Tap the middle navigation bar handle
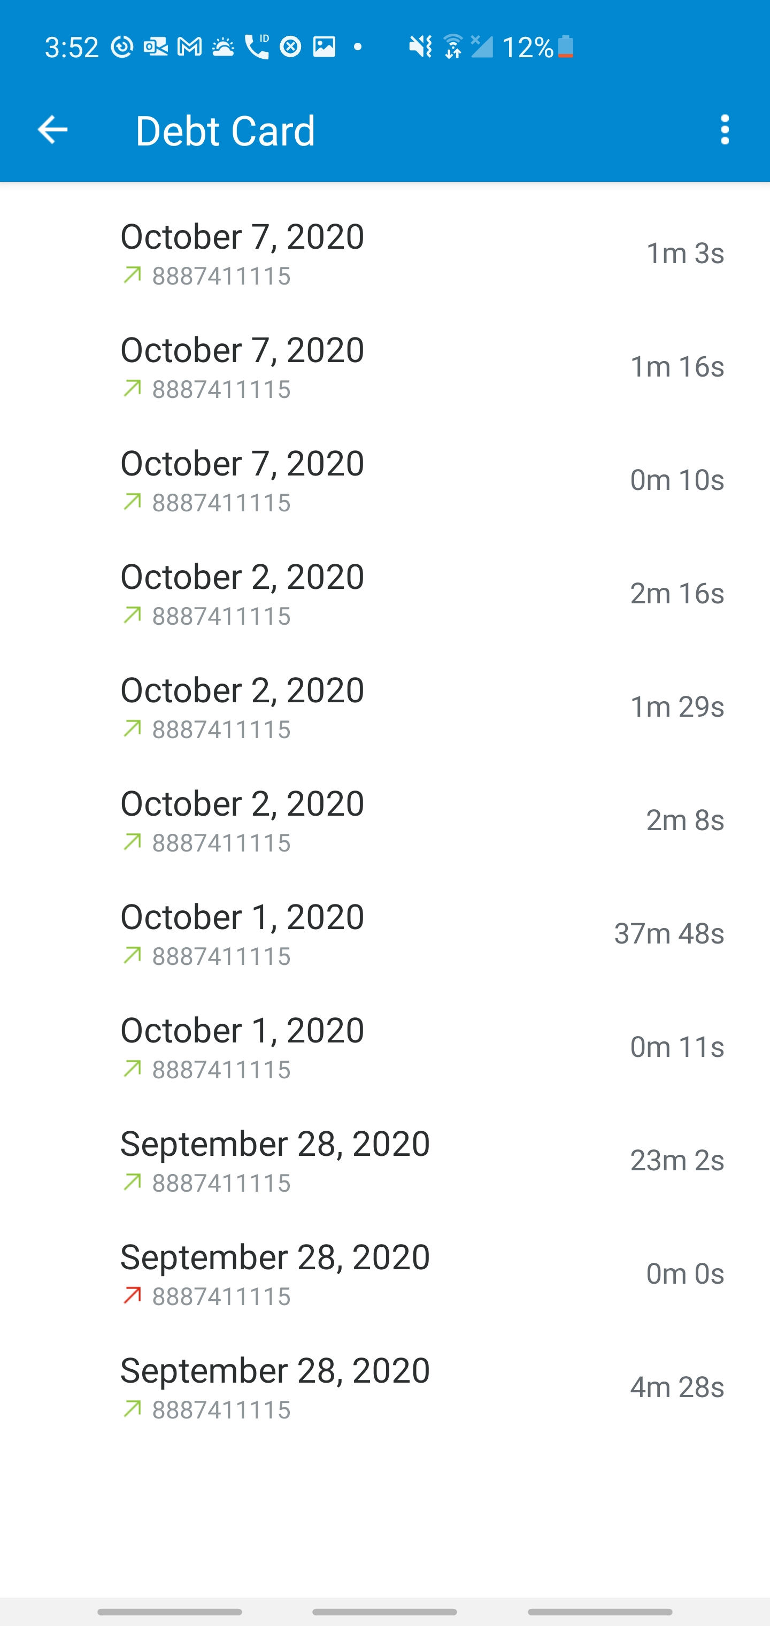The image size is (770, 1626). point(384,1612)
